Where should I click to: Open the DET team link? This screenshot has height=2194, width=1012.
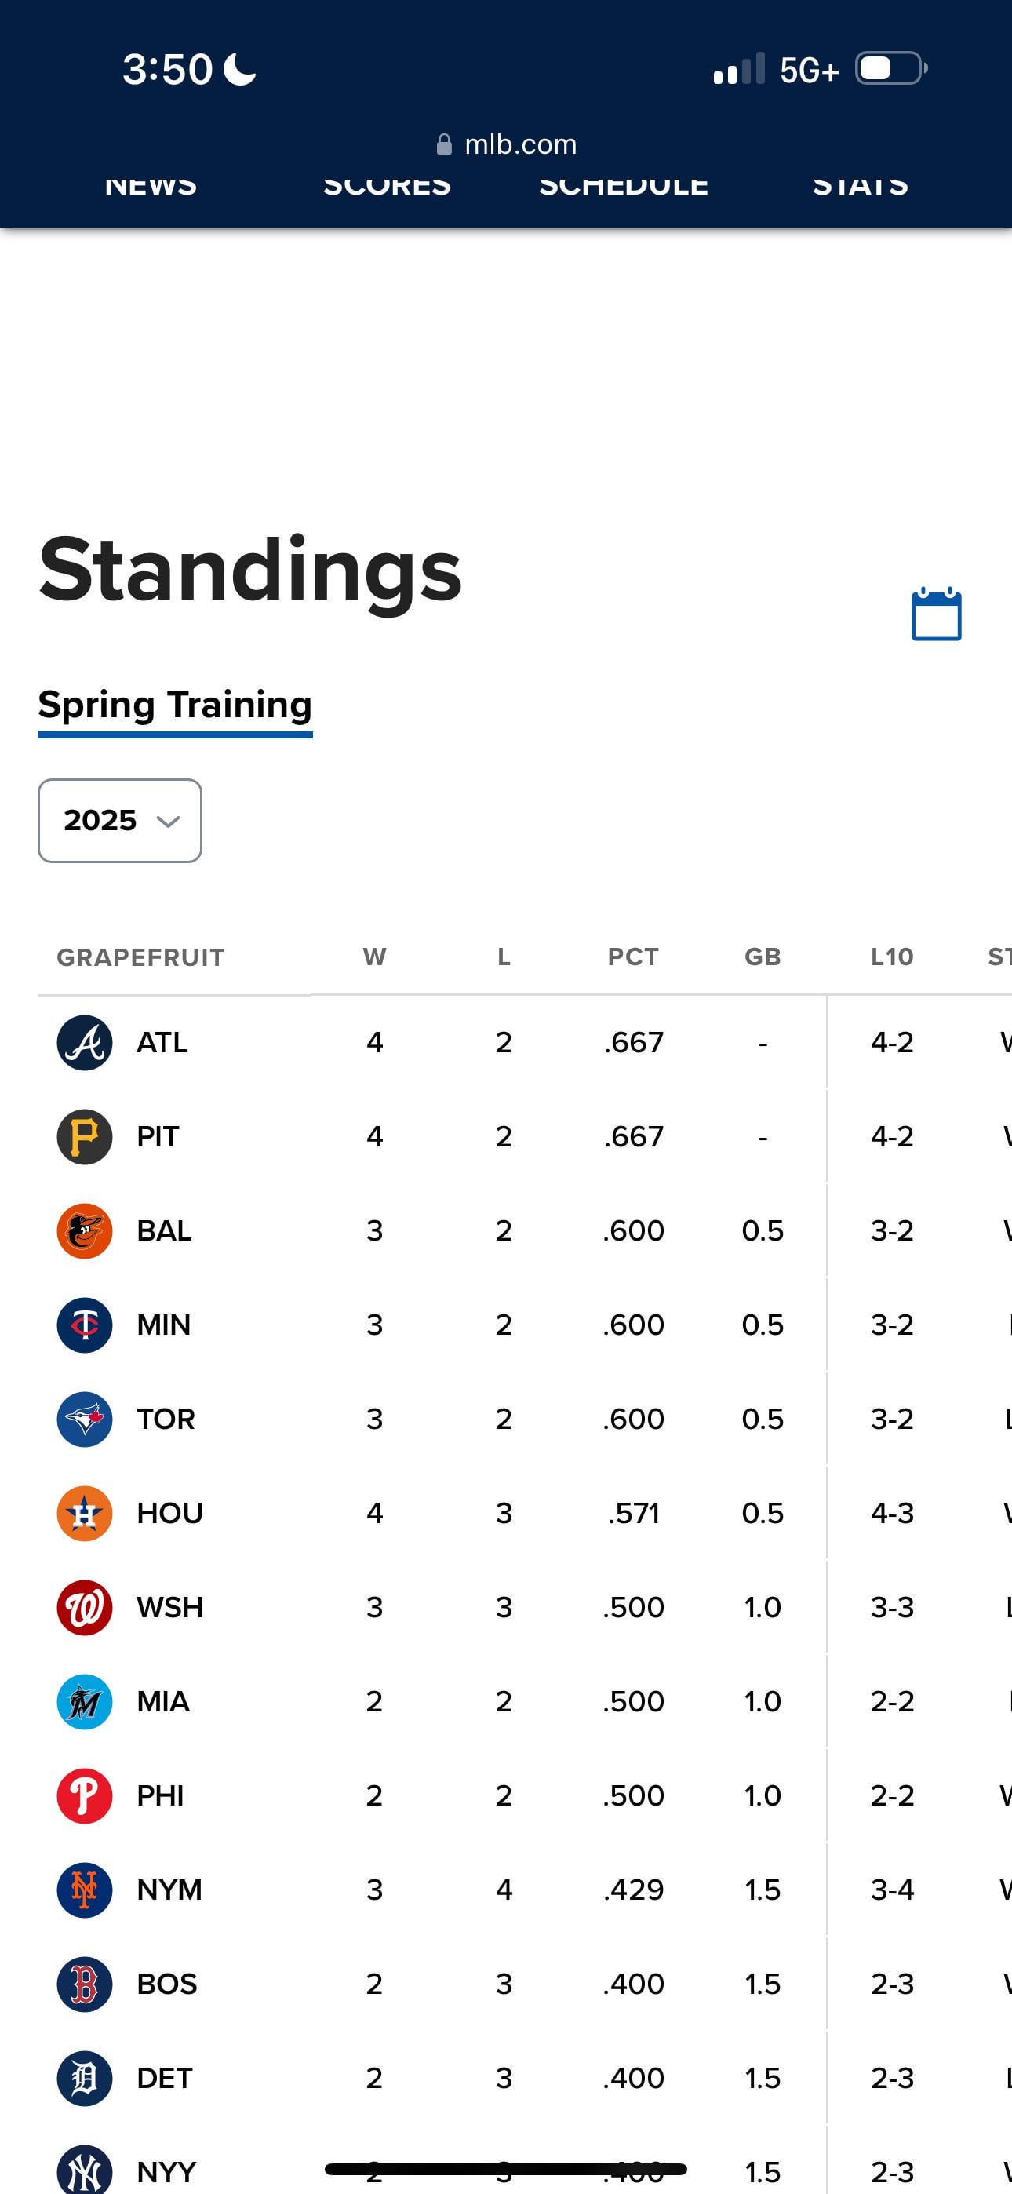[x=165, y=2077]
